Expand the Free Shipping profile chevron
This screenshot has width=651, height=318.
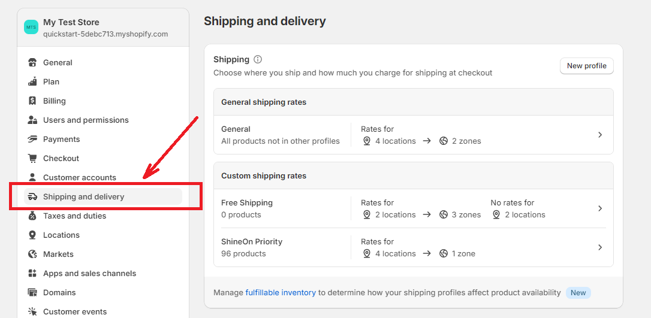[x=600, y=208]
